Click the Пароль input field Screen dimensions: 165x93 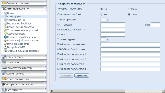113,35
